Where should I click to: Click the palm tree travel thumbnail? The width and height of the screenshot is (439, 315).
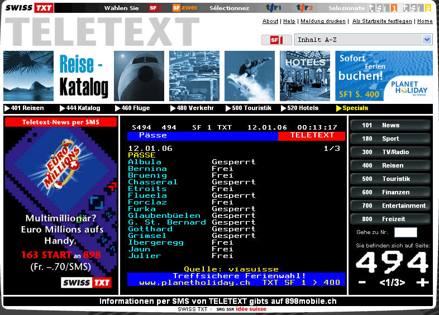[x=28, y=75]
